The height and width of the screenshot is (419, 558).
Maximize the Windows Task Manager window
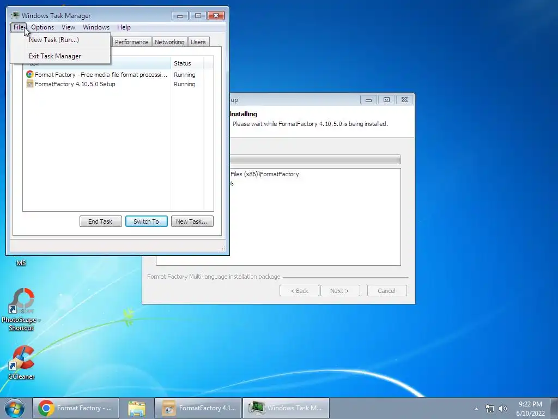(198, 16)
